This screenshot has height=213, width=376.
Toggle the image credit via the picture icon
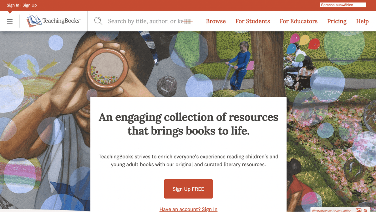(358, 211)
